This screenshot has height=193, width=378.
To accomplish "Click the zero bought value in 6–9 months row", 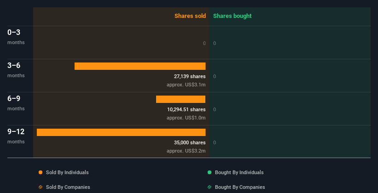I will coord(215,109).
